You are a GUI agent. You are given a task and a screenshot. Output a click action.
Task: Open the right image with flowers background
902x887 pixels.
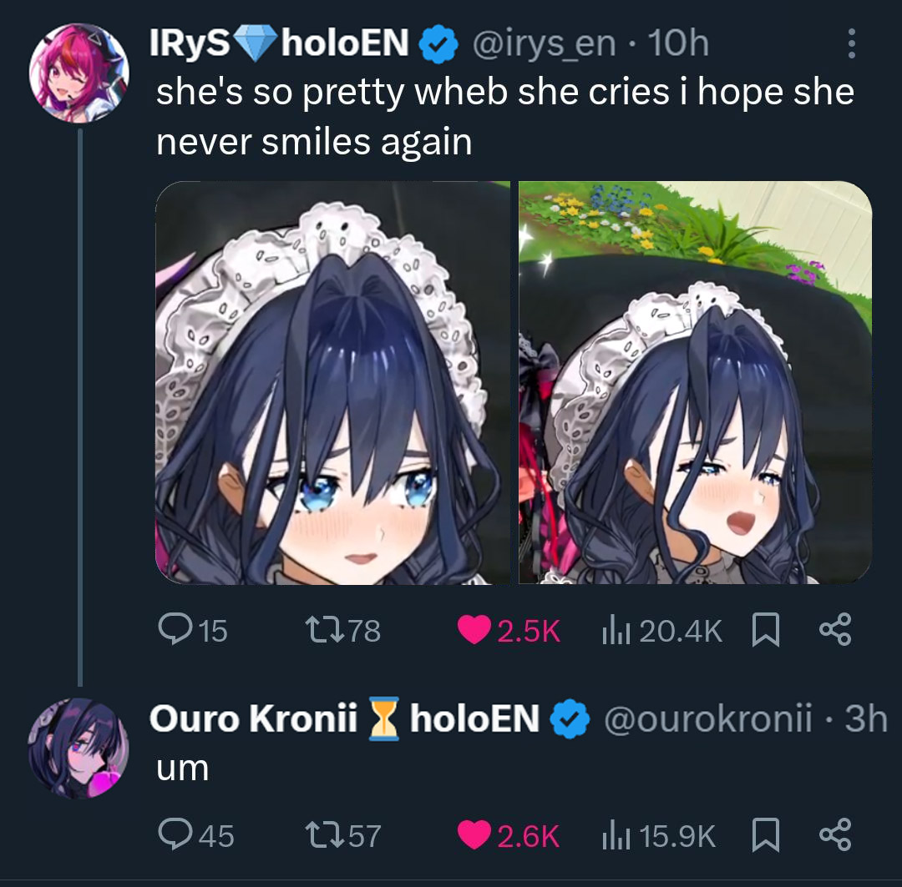[x=696, y=383]
